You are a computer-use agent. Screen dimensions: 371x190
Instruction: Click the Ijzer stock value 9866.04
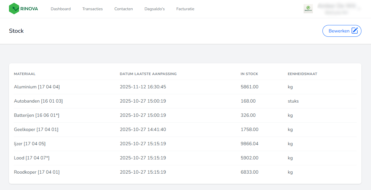click(x=249, y=144)
